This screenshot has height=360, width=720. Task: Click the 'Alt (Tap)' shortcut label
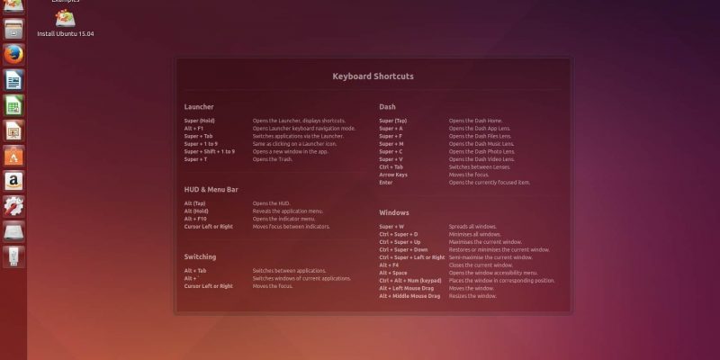click(194, 203)
